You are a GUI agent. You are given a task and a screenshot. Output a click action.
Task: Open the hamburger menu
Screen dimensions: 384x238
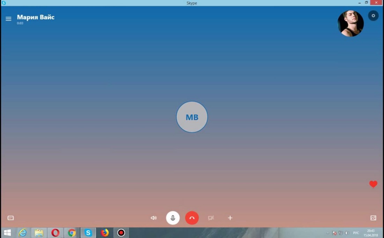click(x=8, y=18)
